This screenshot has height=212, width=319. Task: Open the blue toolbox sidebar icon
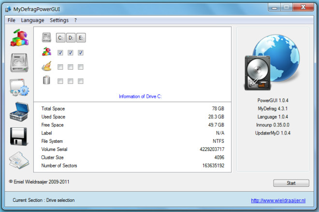click(19, 112)
